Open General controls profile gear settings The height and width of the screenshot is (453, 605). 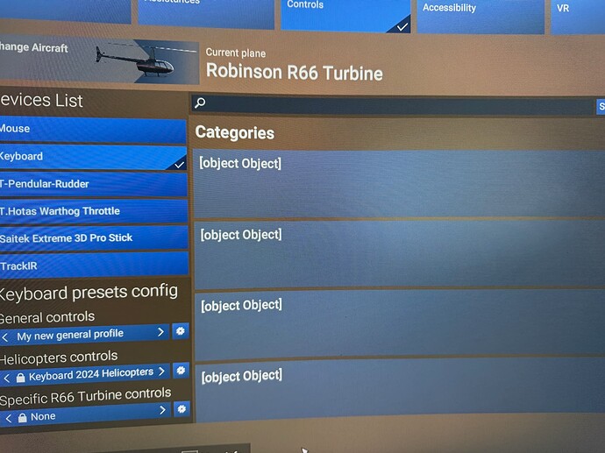(181, 331)
